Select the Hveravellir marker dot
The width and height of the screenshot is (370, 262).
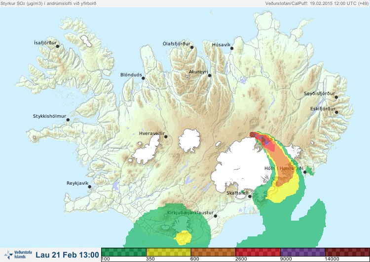(x=166, y=136)
